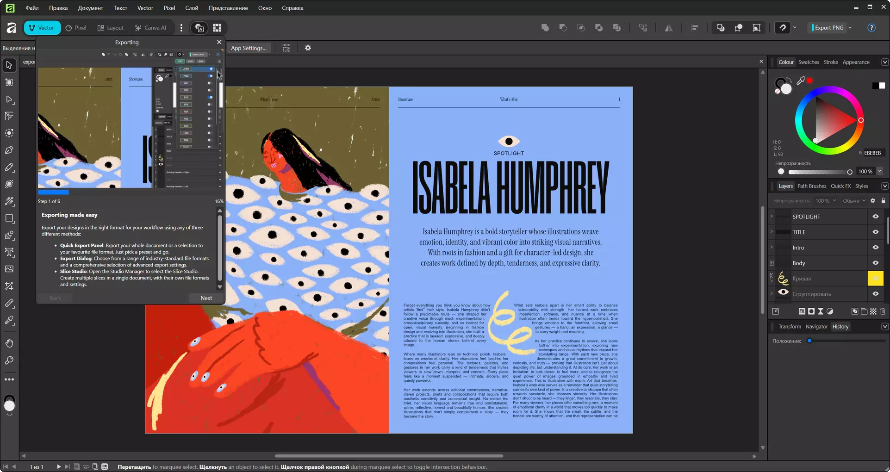Open the Слой menu
Viewport: 890px width, 472px height.
(192, 8)
